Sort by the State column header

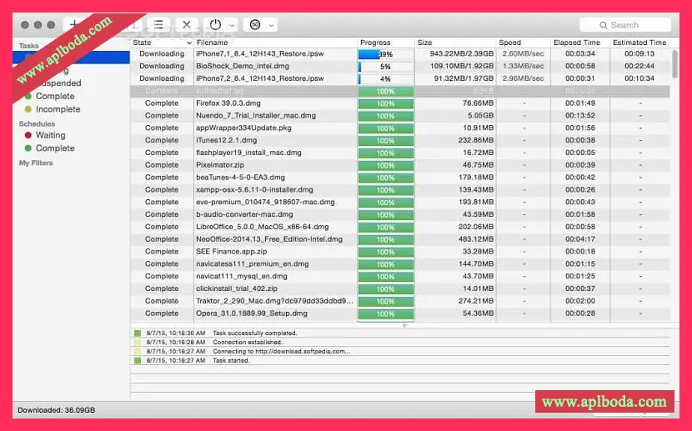[162, 43]
